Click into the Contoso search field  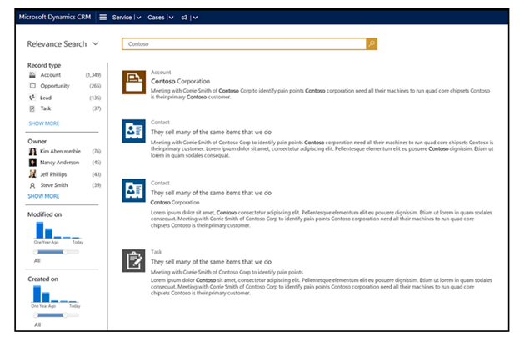[x=244, y=44]
